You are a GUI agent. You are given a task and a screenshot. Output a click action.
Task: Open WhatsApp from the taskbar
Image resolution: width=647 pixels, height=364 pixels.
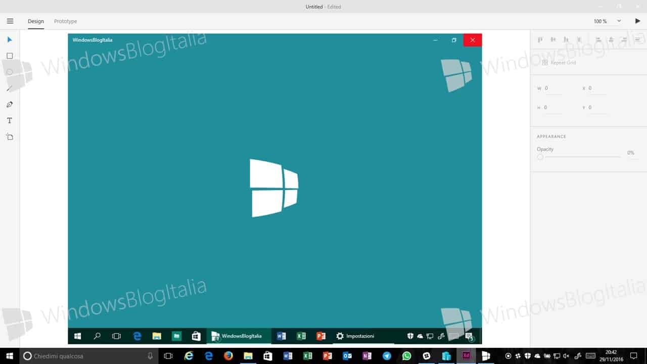407,356
